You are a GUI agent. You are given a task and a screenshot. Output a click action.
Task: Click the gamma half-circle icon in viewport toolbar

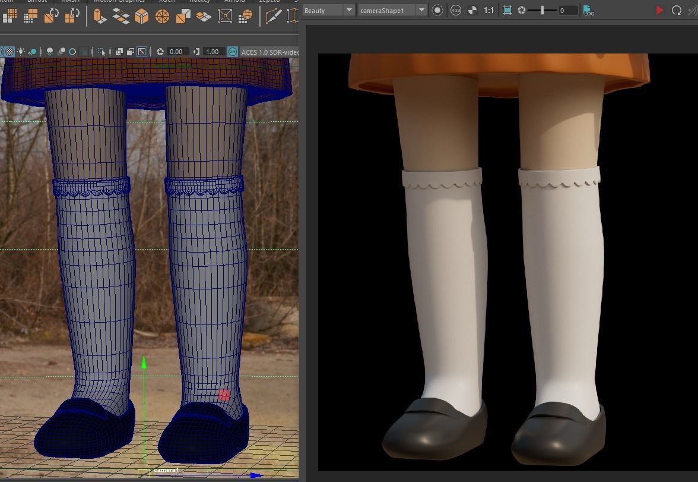coord(196,52)
